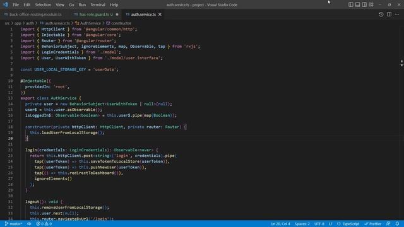The image size is (404, 227).
Task: Open errors and warnings count
Action: 44,224
